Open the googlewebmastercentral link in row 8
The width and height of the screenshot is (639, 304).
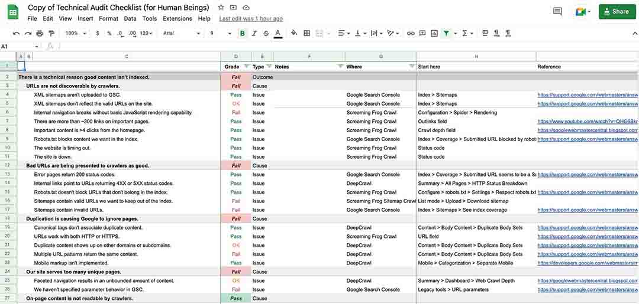588,130
